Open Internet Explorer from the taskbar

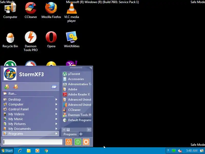click(20, 151)
